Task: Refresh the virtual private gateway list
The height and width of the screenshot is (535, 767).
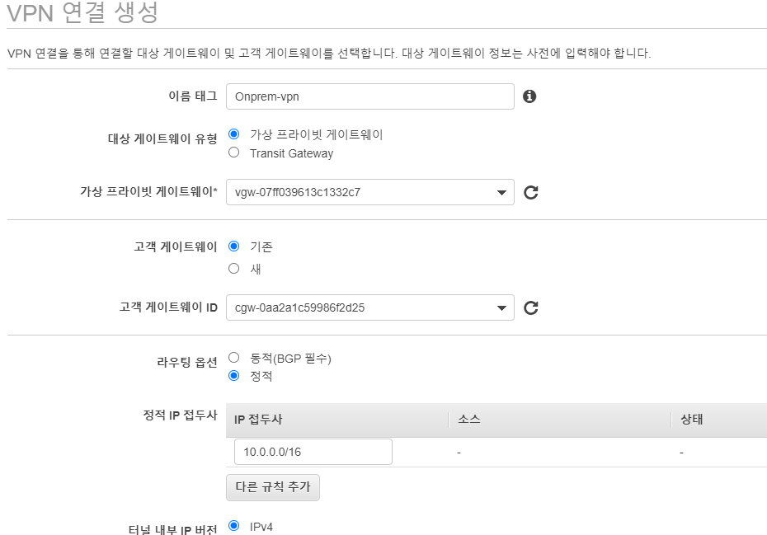Action: pyautogui.click(x=531, y=192)
